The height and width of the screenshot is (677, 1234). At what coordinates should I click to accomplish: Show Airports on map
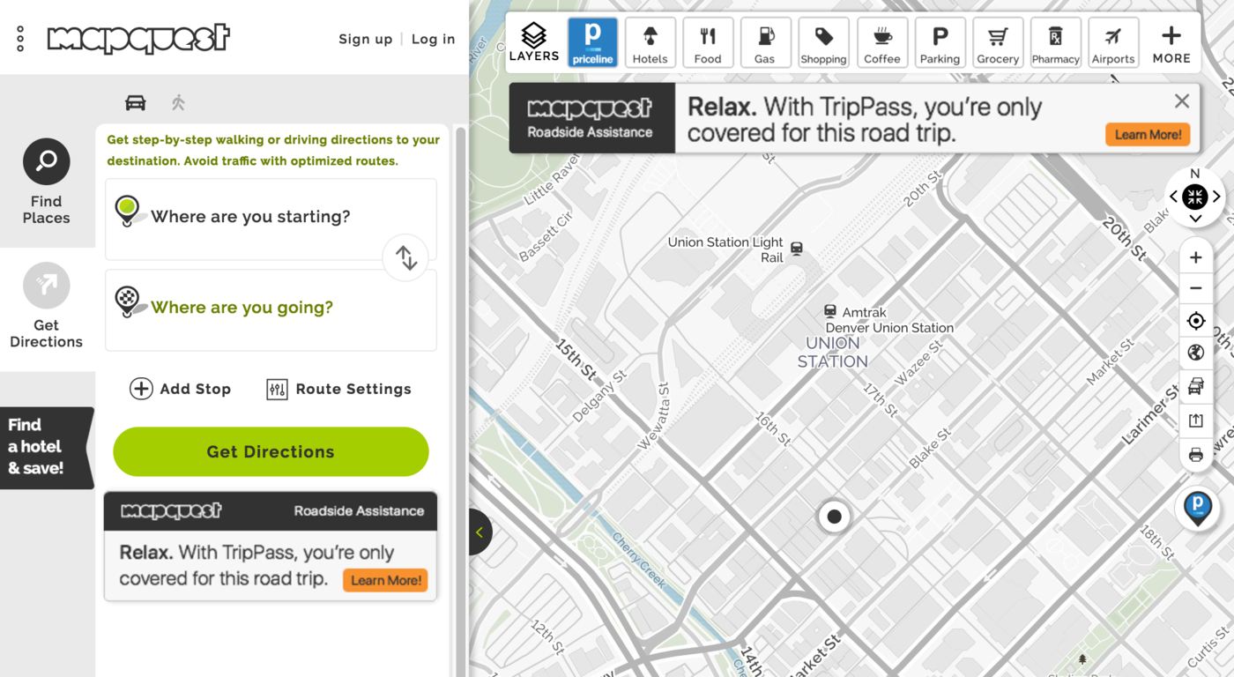pyautogui.click(x=1113, y=42)
